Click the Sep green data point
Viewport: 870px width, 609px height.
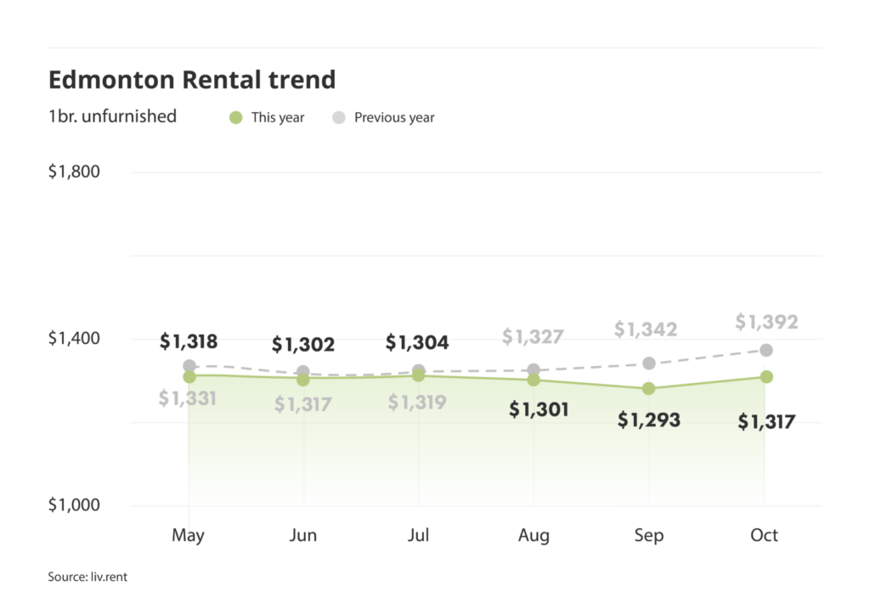[649, 388]
